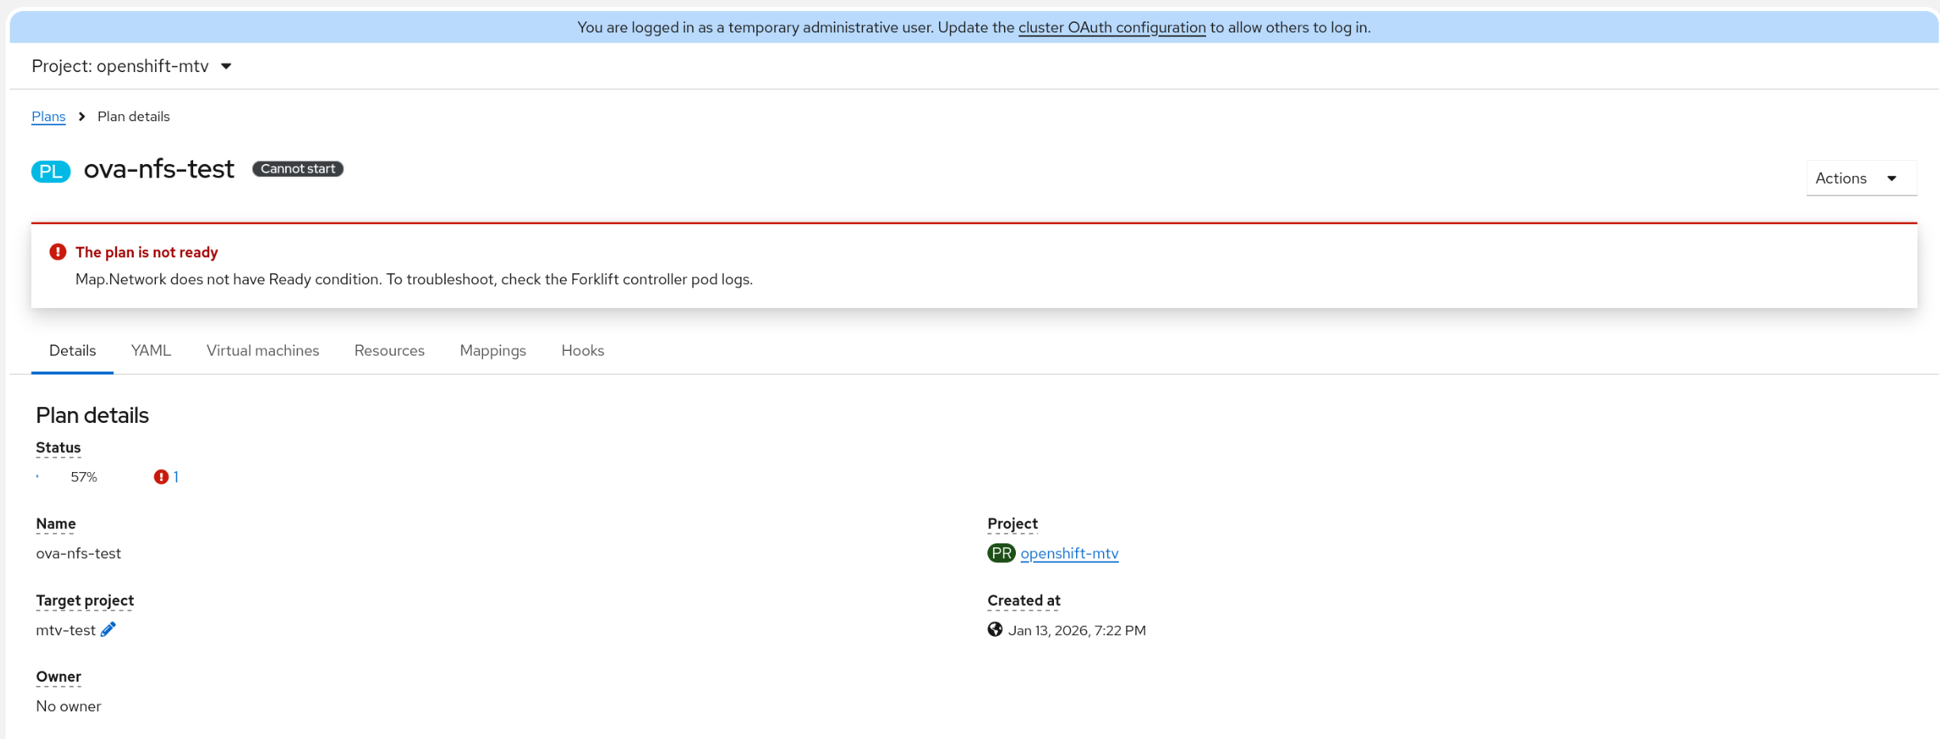Click the red error icon in alert
This screenshot has height=739, width=1940.
[x=58, y=252]
